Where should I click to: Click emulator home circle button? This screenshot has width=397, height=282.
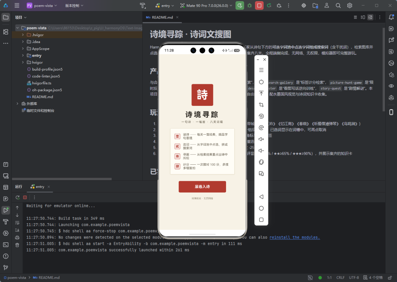click(x=261, y=208)
